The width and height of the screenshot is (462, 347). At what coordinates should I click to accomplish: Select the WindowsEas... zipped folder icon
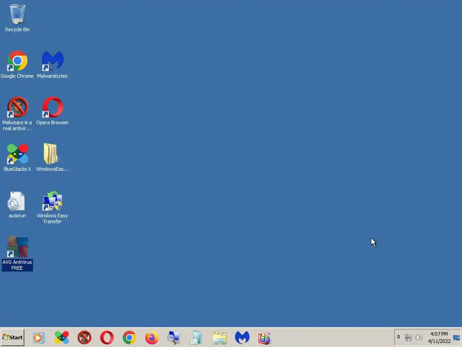point(52,158)
